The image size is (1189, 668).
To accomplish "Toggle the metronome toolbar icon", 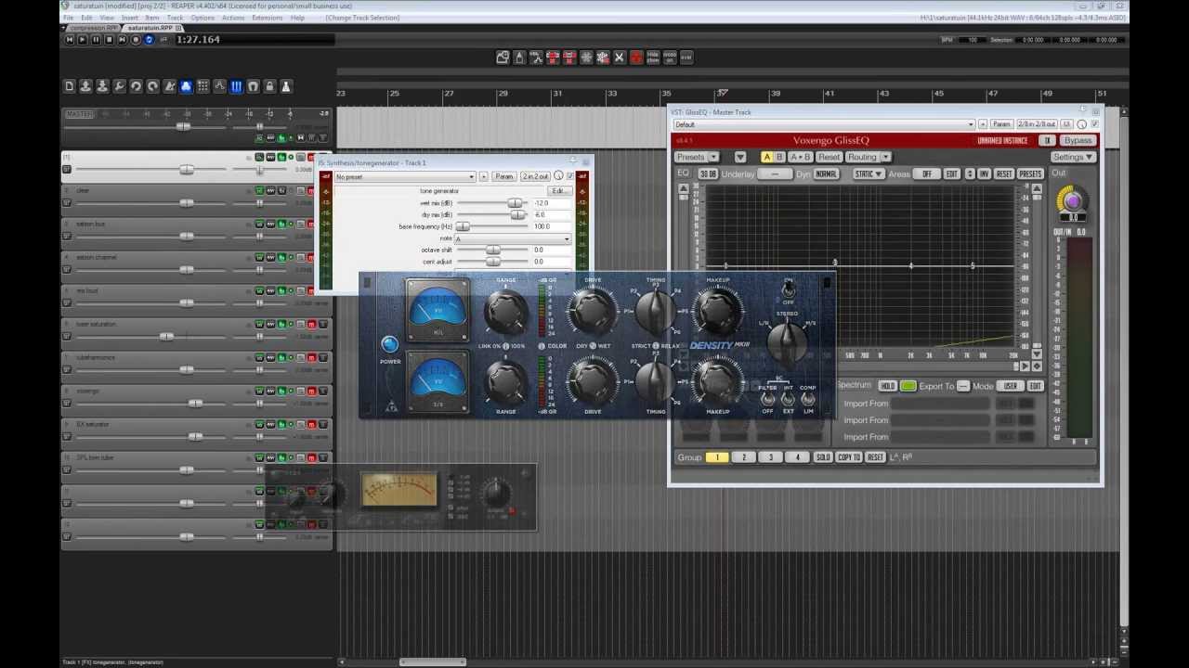I will (169, 86).
